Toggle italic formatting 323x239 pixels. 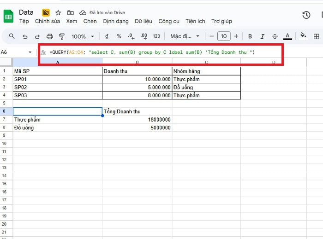click(263, 36)
